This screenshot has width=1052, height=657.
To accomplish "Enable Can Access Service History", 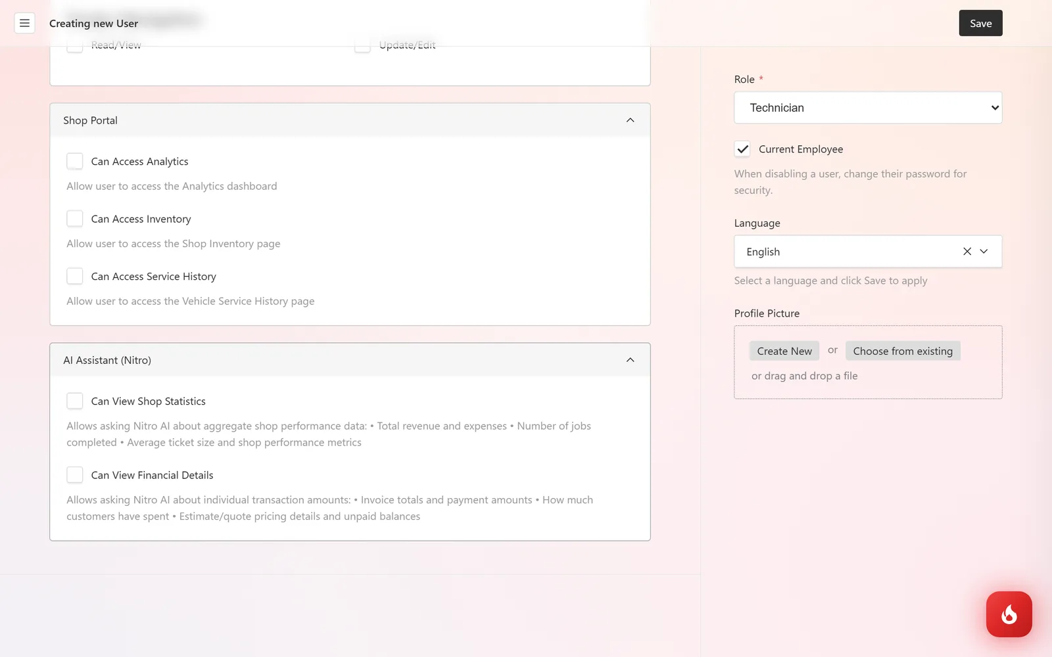I will tap(75, 276).
